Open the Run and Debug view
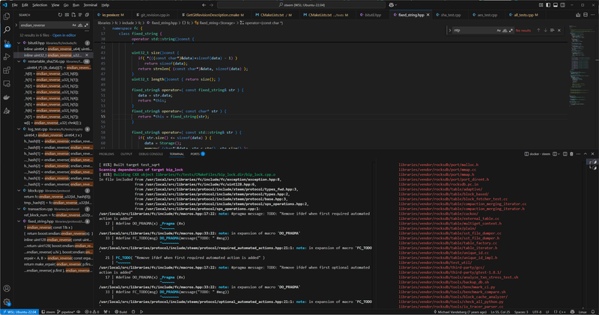The height and width of the screenshot is (315, 599). 7,57
